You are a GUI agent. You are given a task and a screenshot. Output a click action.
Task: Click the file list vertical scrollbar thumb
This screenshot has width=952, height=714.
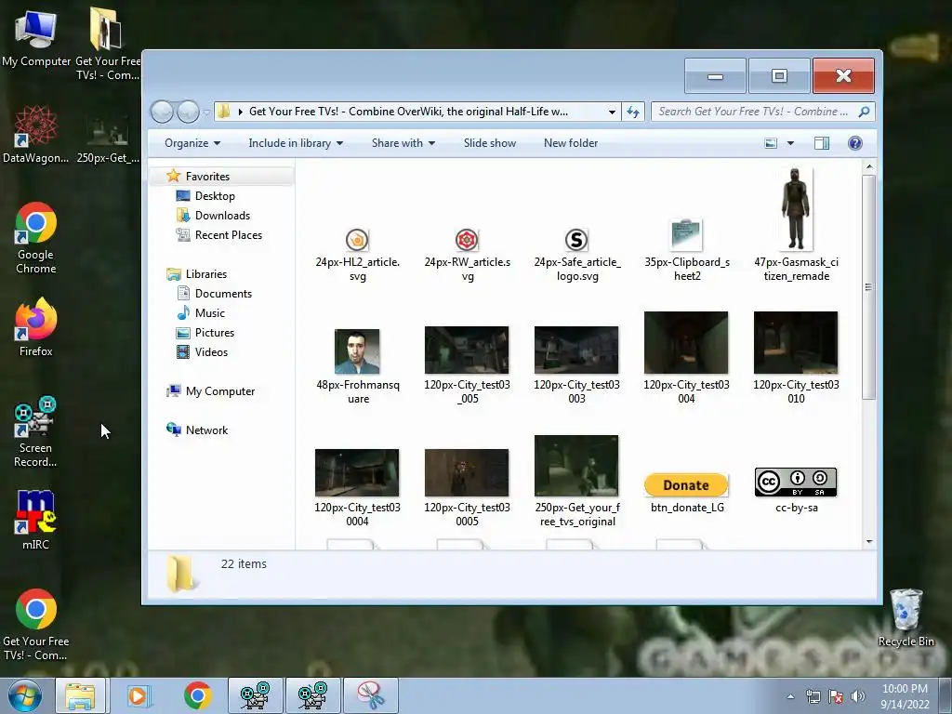coord(868,287)
